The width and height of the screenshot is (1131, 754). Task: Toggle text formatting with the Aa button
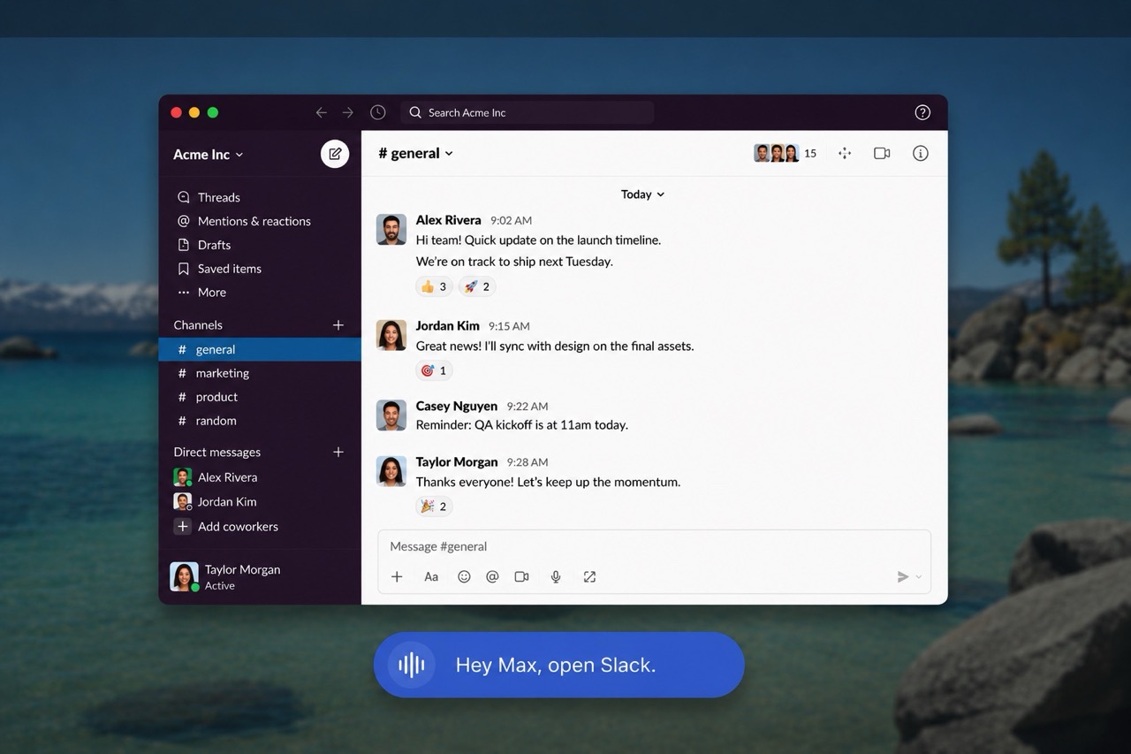pos(431,576)
